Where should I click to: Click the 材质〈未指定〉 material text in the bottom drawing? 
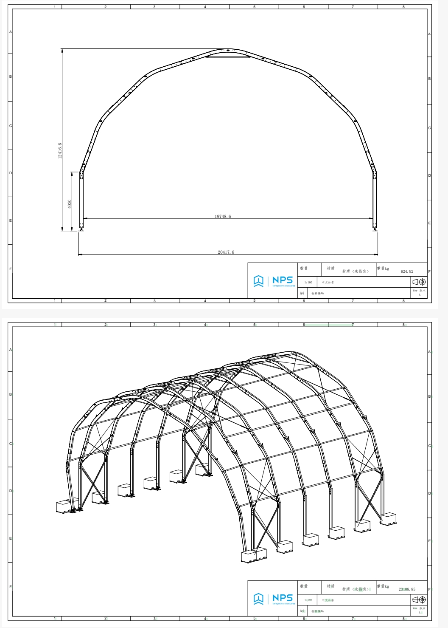356,589
